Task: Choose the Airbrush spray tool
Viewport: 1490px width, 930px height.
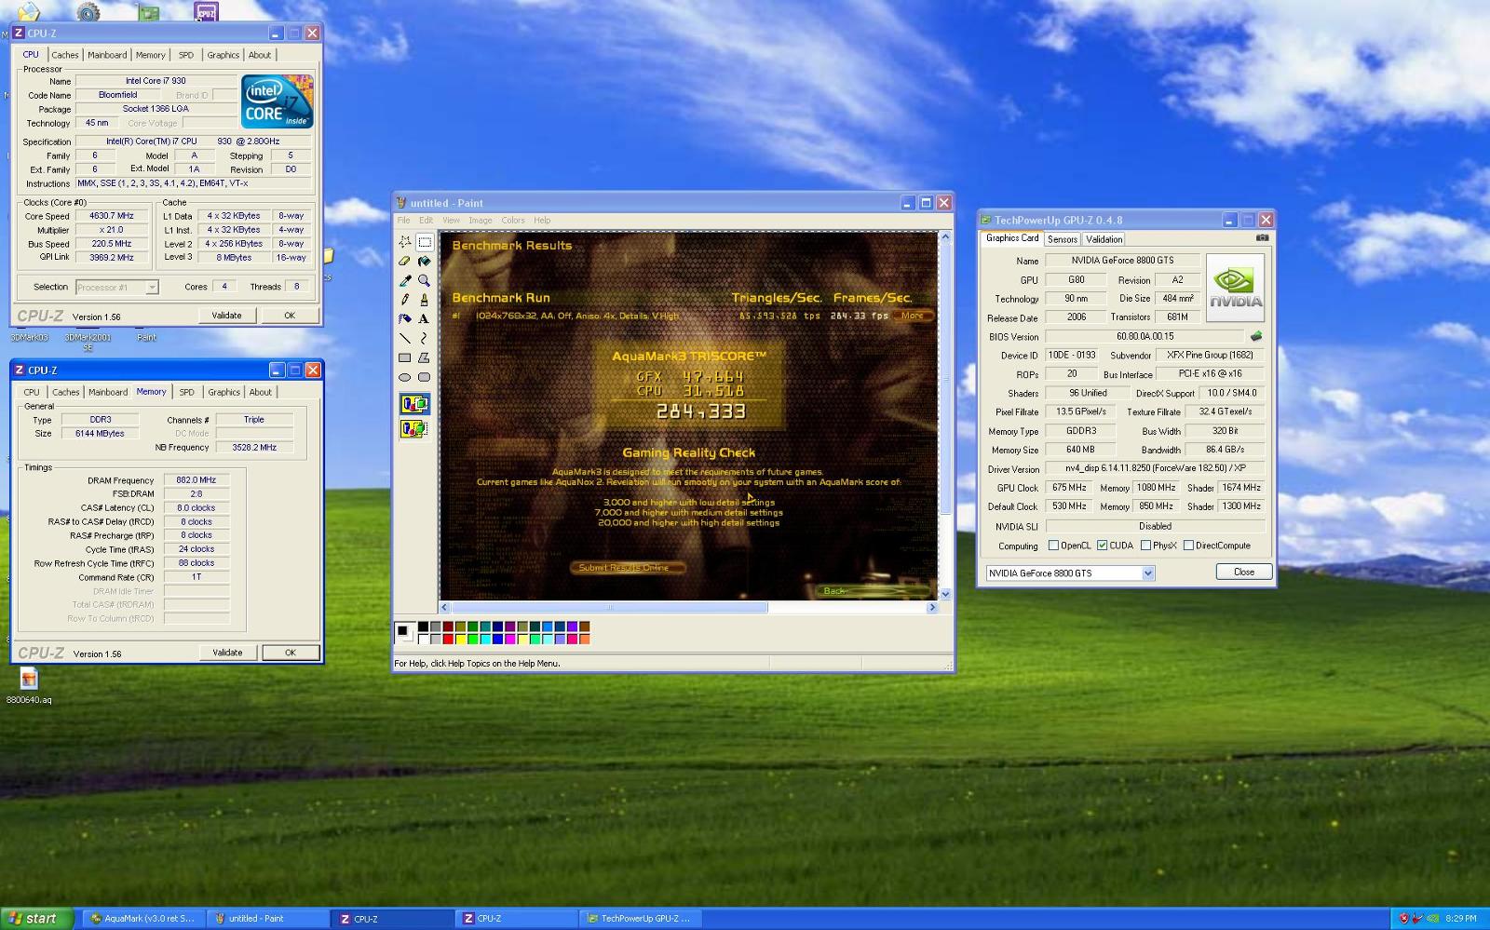Action: 405,318
